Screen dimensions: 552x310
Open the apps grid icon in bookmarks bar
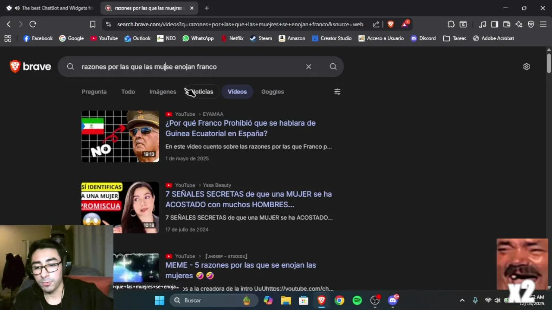click(x=8, y=38)
